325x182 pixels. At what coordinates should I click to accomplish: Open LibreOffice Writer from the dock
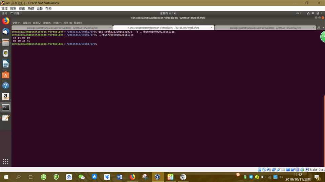pos(6,64)
